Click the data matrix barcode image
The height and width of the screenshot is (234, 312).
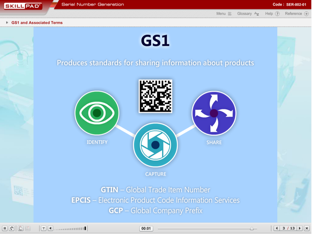(155, 96)
